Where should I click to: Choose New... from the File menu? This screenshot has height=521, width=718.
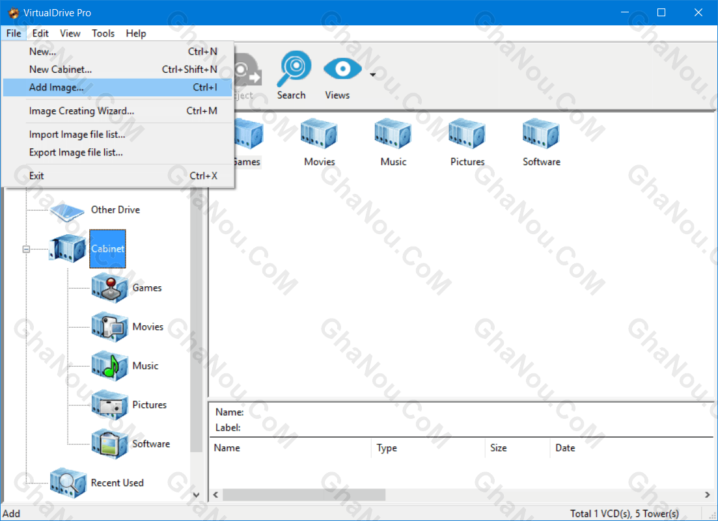pos(118,51)
